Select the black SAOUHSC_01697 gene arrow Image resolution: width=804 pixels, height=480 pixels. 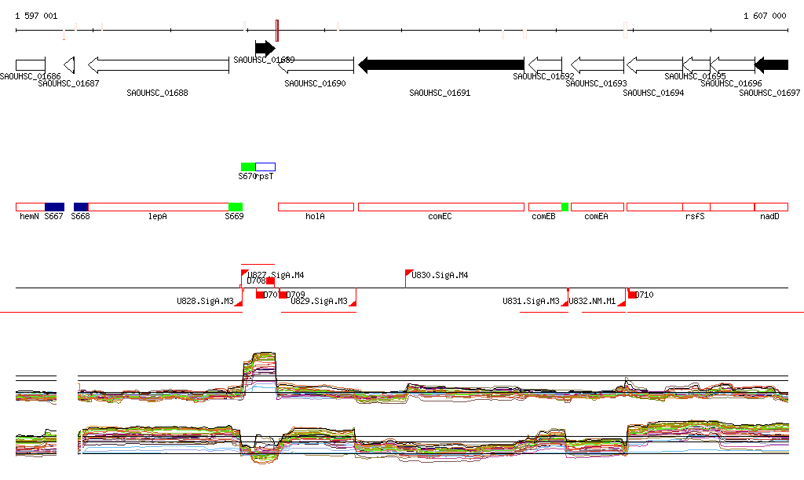tap(771, 65)
